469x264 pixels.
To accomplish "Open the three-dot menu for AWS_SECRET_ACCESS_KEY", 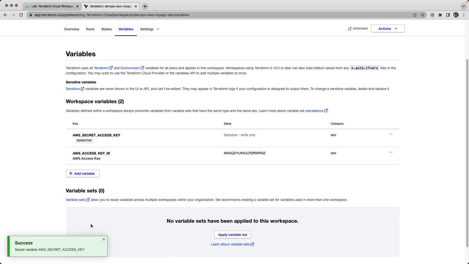I will click(391, 134).
